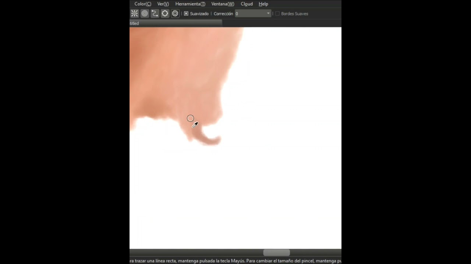This screenshot has height=264, width=471.
Task: Select the concentric circle snap icon
Action: pos(145,14)
